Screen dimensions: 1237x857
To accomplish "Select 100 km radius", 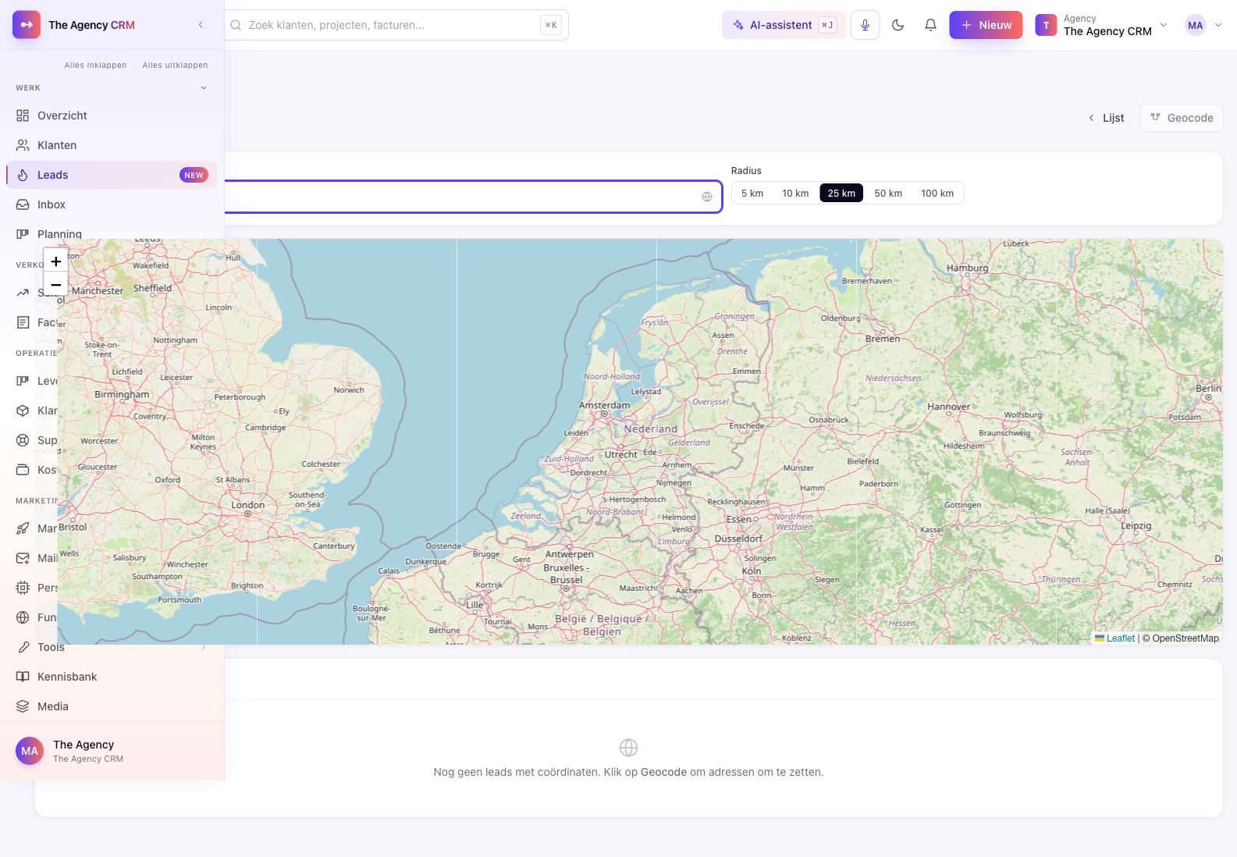I will tap(937, 194).
